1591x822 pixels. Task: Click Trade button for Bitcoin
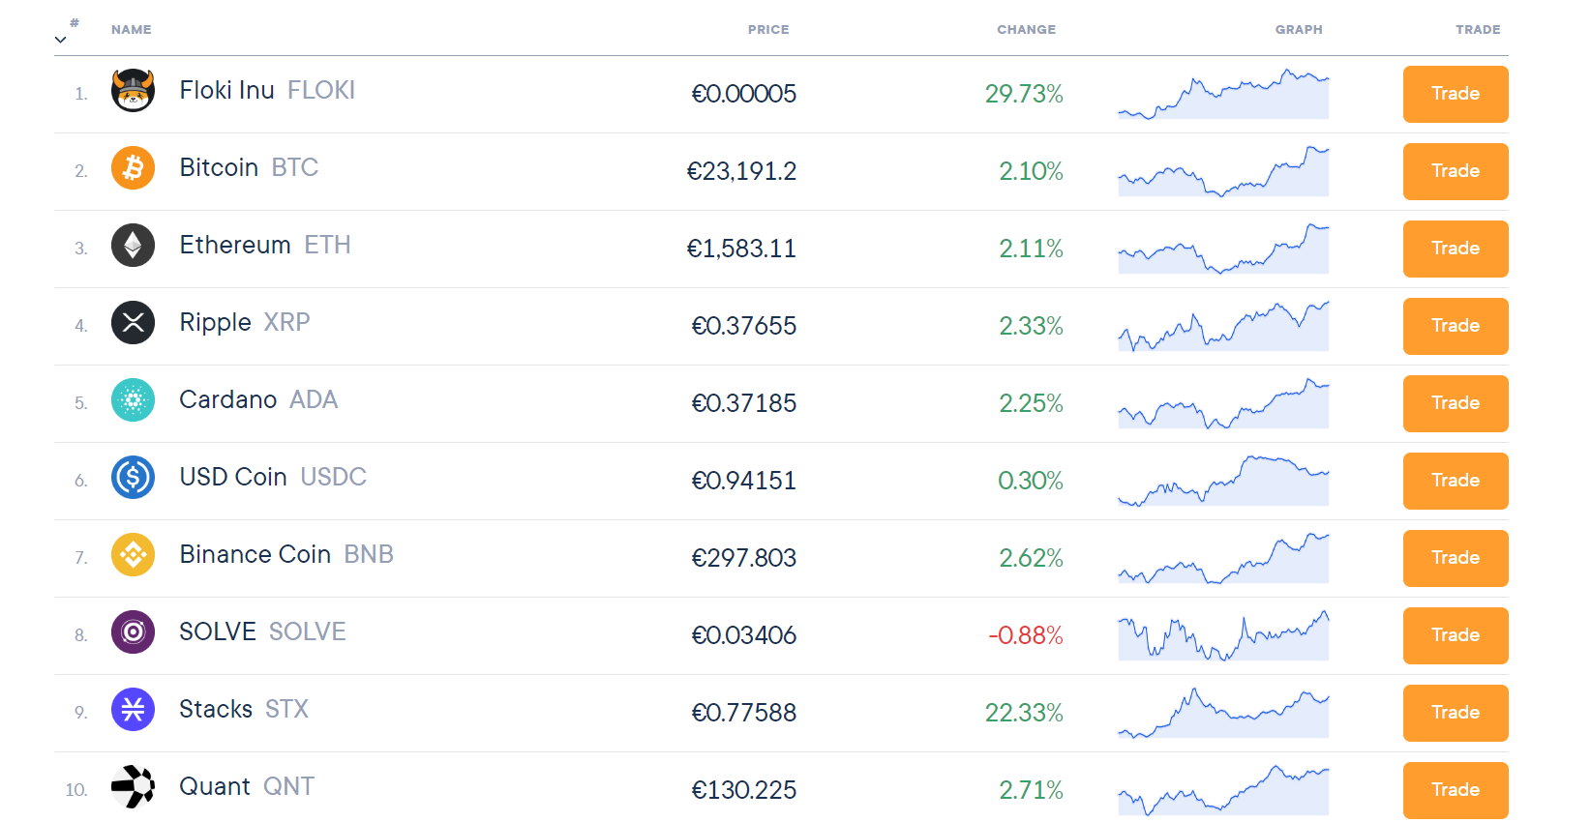click(1456, 171)
